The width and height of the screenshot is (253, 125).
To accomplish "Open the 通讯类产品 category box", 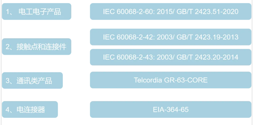I will (32, 80).
